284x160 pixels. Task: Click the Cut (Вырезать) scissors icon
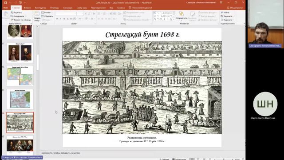[12, 12]
